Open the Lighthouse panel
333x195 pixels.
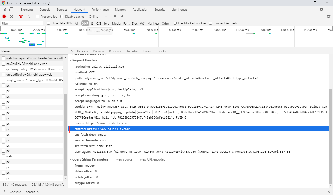pos(179,10)
